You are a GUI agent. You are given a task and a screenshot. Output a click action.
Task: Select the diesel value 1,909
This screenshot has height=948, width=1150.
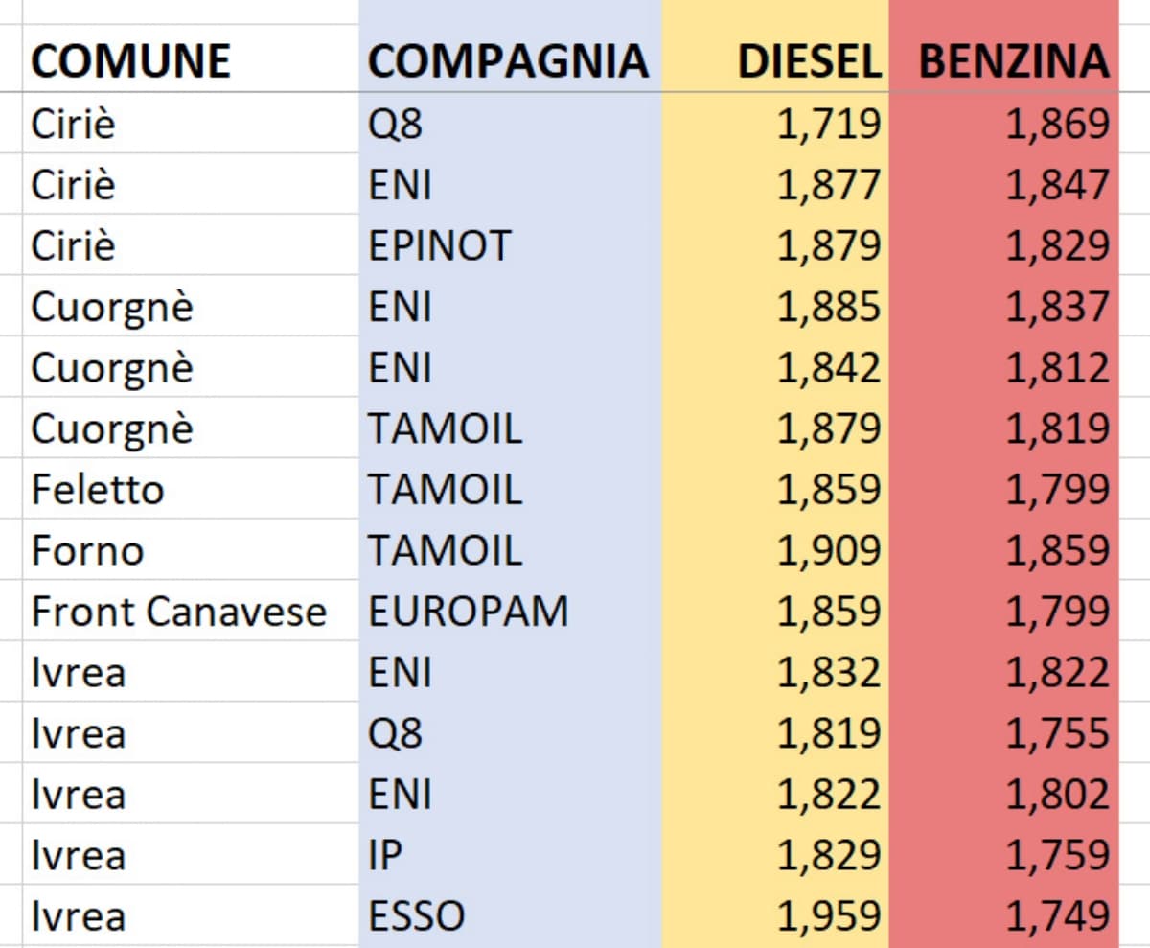pos(828,551)
